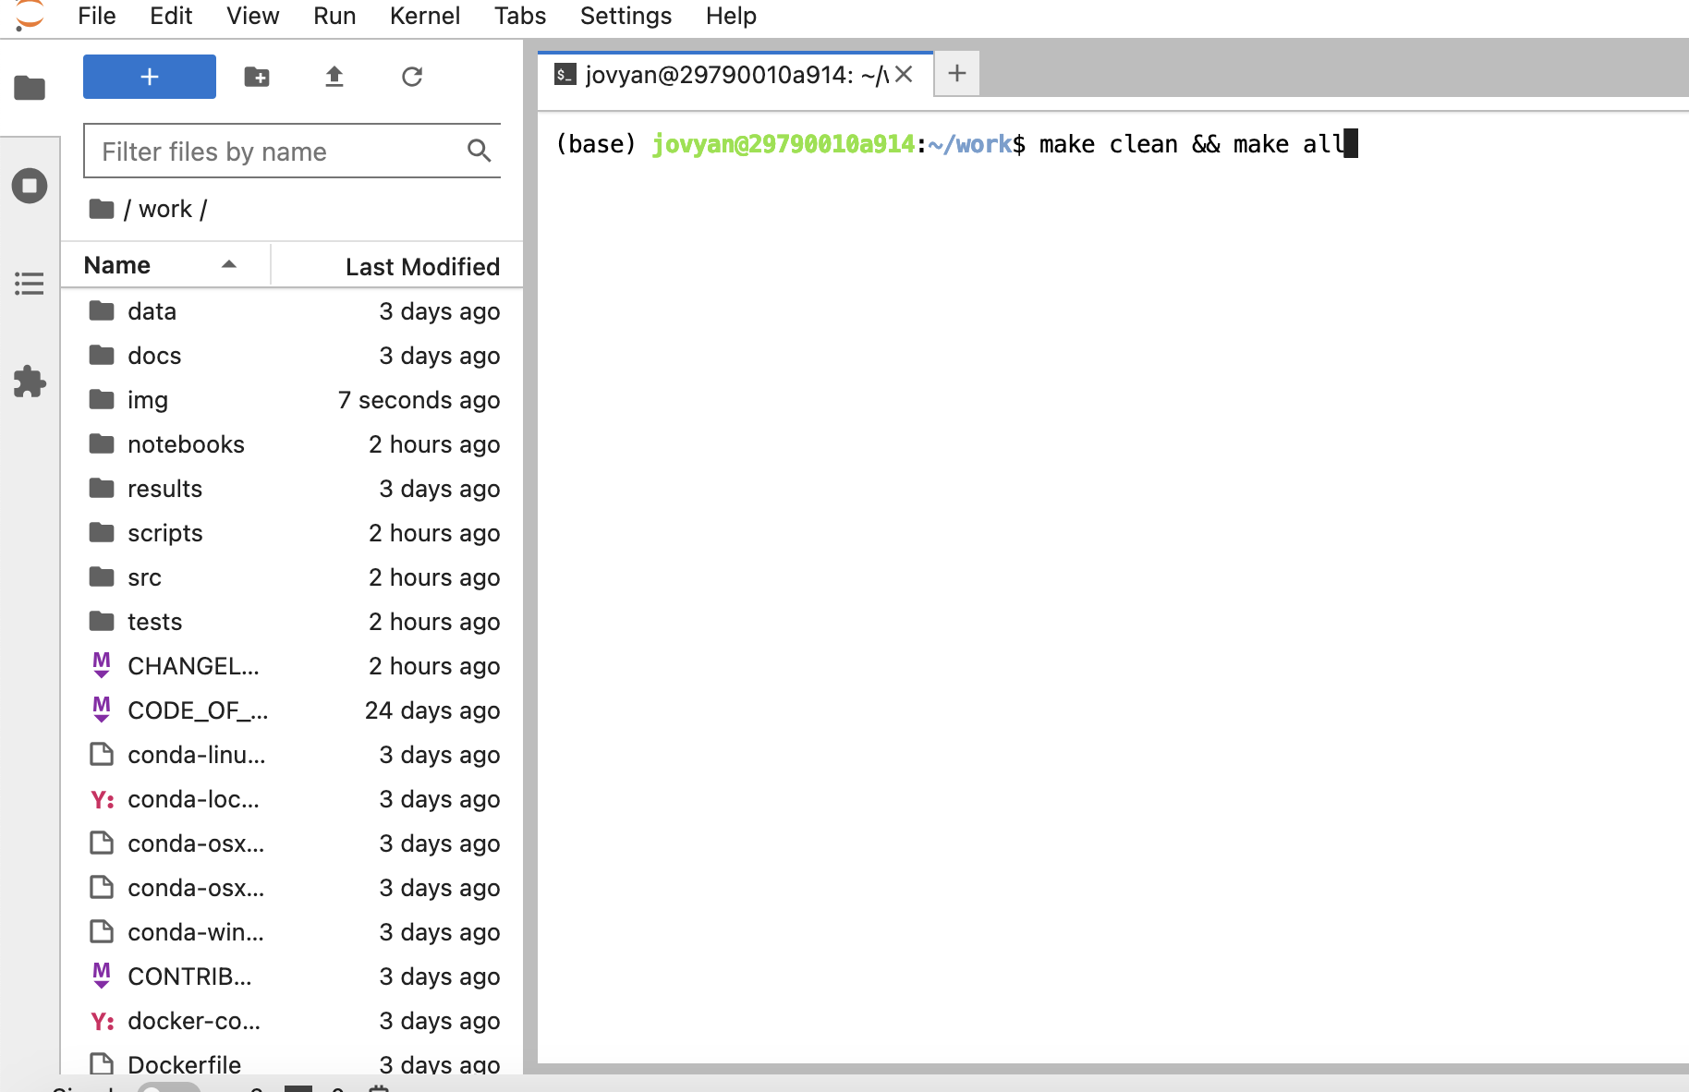The image size is (1689, 1092).
Task: Click the file icon beside conda-linu...
Action: click(x=102, y=754)
